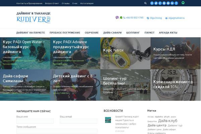
Task: Open the Шопинг-тур бесплатно tile
Action: tap(125, 85)
